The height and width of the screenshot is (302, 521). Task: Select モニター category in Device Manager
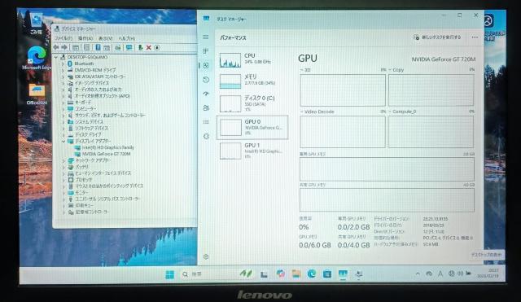pos(81,193)
